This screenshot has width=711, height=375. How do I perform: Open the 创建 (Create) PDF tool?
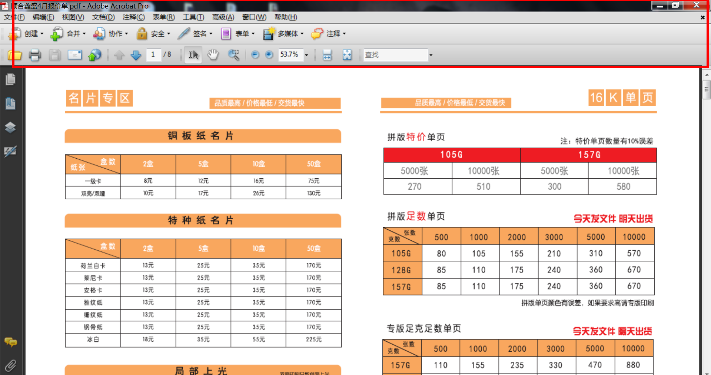[25, 34]
